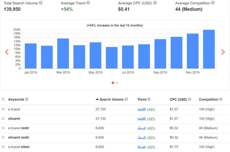Open trend sparkline for 'e ticaret nedir'
Viewport: 230px width, 152px height.
141,128
